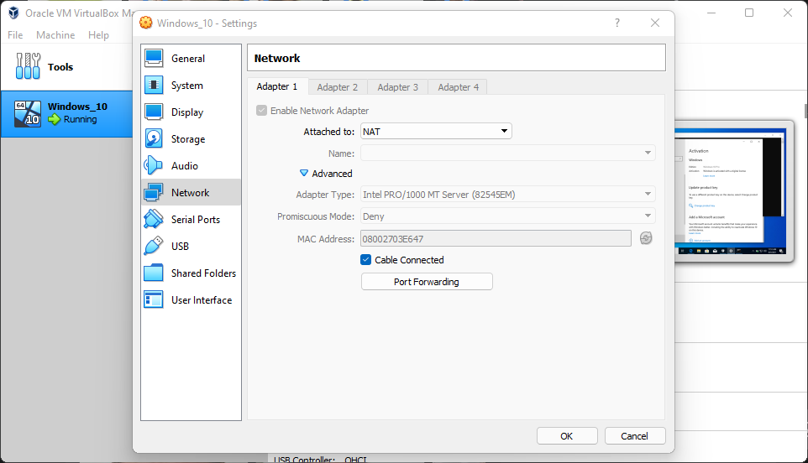Click the Settings dialog gear icon
Viewport: 808px width, 463px height.
pyautogui.click(x=146, y=23)
